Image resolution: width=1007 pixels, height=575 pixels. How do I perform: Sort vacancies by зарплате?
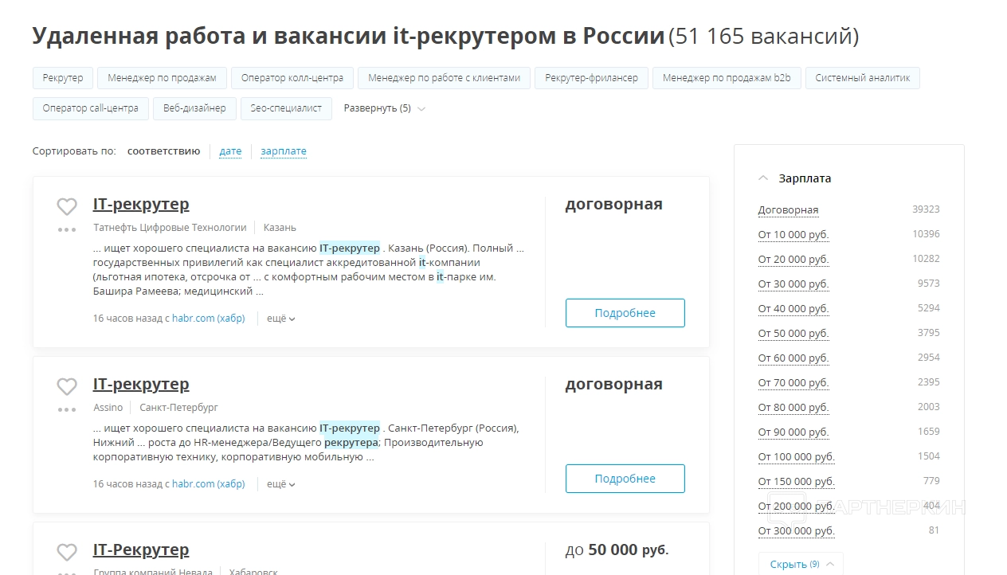[283, 151]
